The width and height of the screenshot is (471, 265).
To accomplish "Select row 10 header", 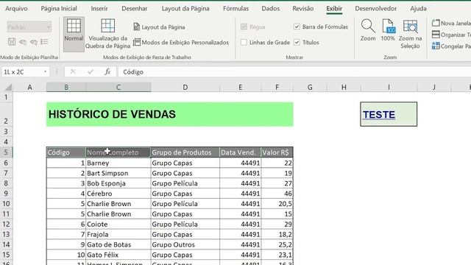I will pyautogui.click(x=6, y=204).
